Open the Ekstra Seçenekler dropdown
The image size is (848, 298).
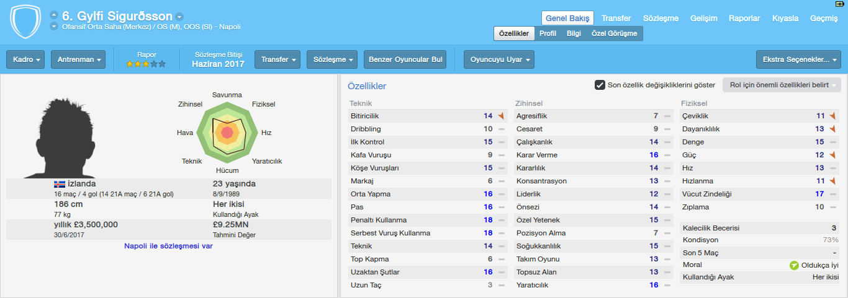[798, 59]
